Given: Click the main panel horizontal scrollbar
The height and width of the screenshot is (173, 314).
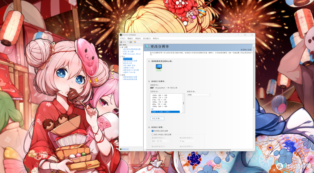Looking at the screenshot, I should [x=188, y=150].
